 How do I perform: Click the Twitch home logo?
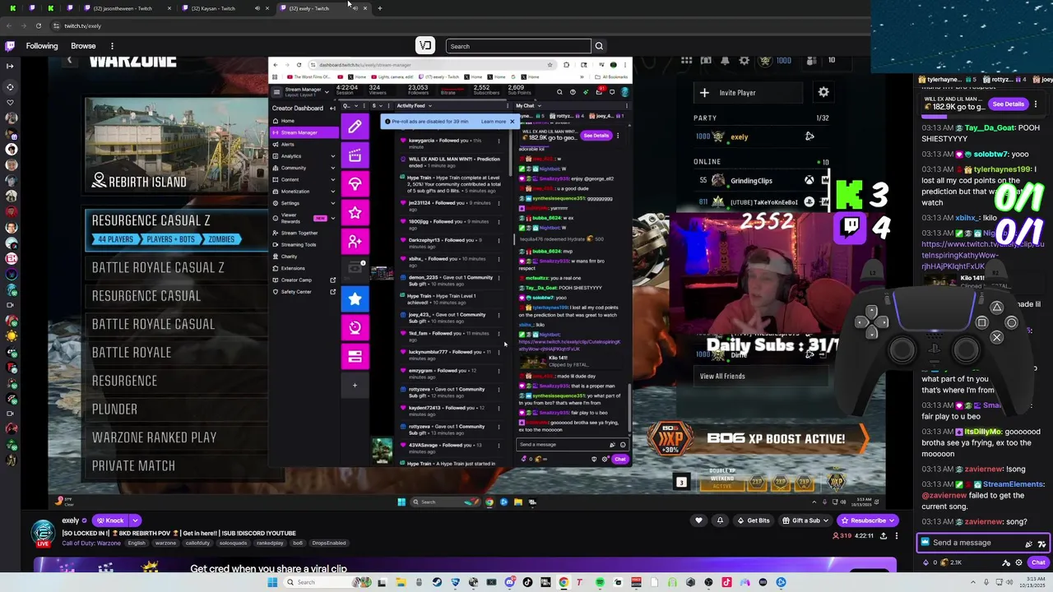click(x=10, y=46)
